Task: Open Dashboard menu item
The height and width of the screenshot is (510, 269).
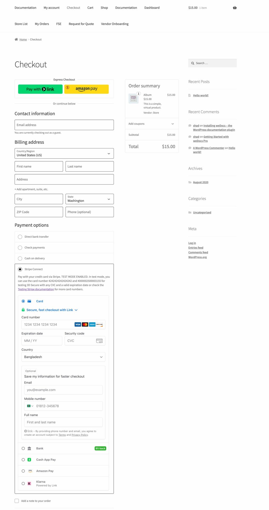Action: click(x=152, y=8)
